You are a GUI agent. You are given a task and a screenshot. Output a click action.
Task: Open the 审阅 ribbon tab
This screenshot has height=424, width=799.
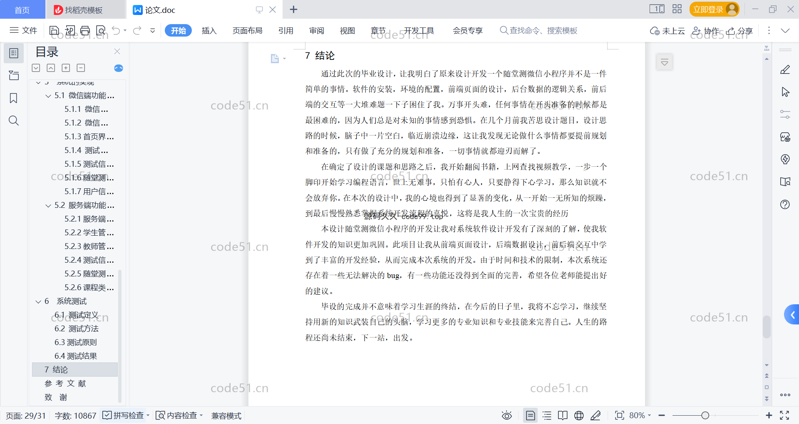[x=317, y=30]
